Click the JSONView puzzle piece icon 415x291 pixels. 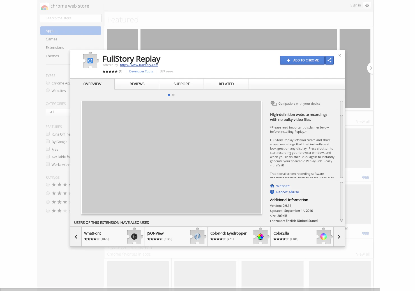point(197,236)
